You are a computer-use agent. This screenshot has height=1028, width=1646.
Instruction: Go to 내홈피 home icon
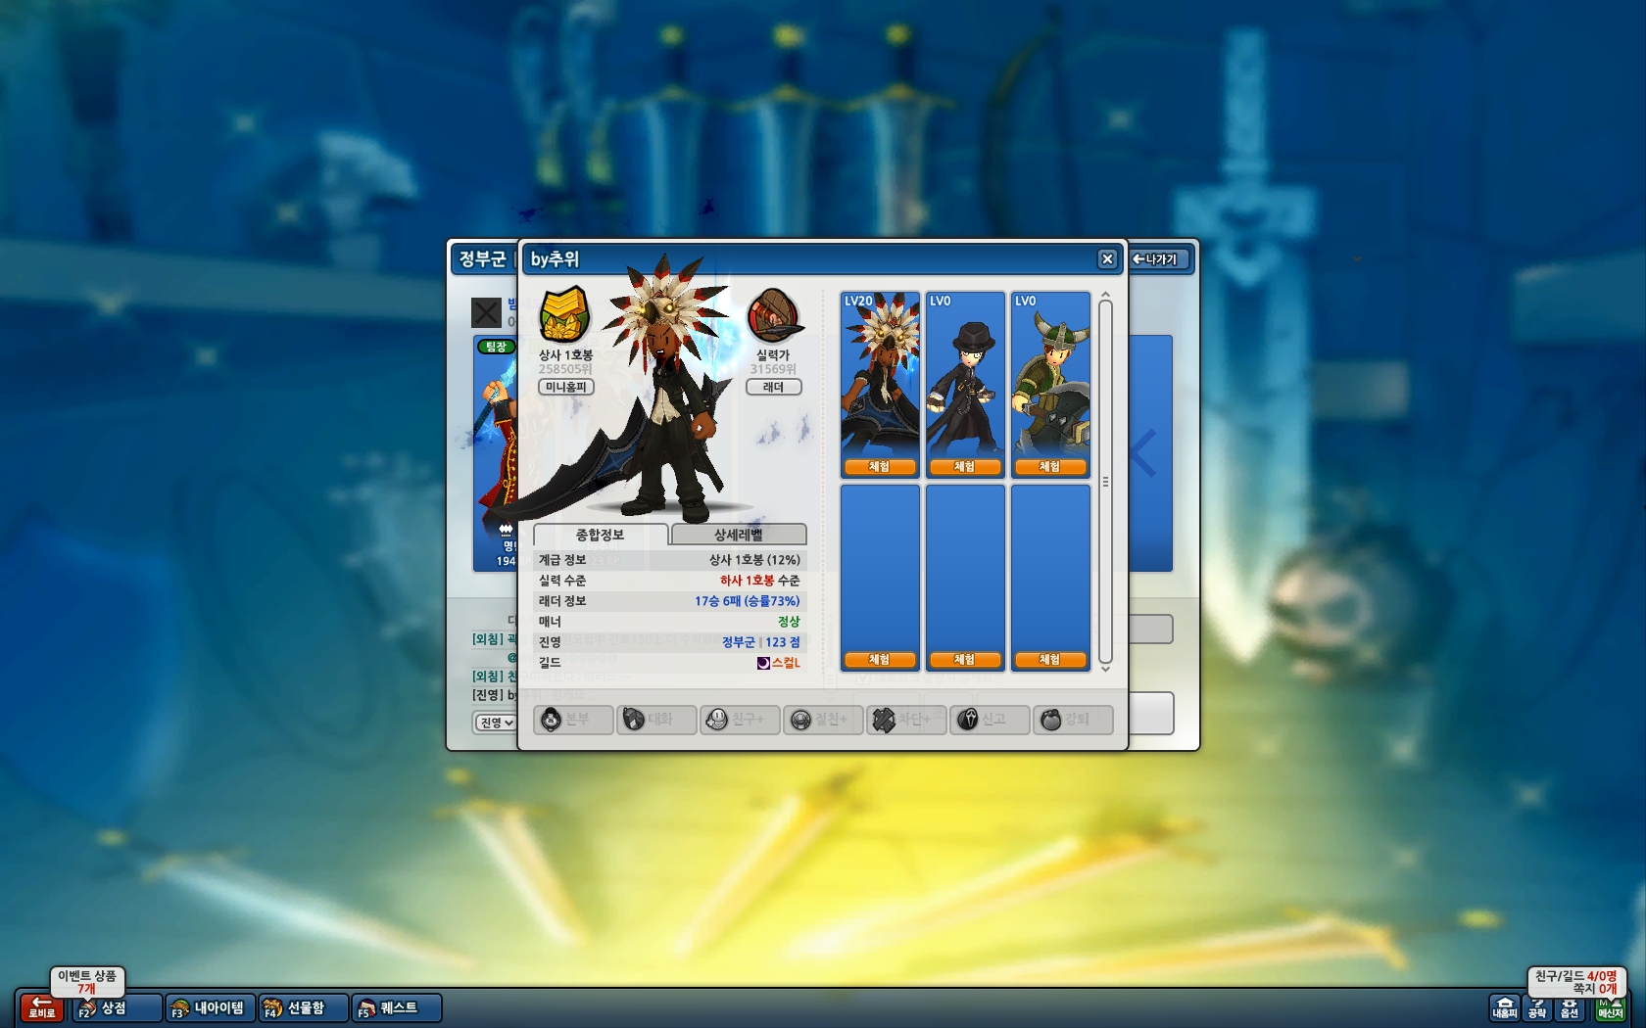click(x=1505, y=1008)
